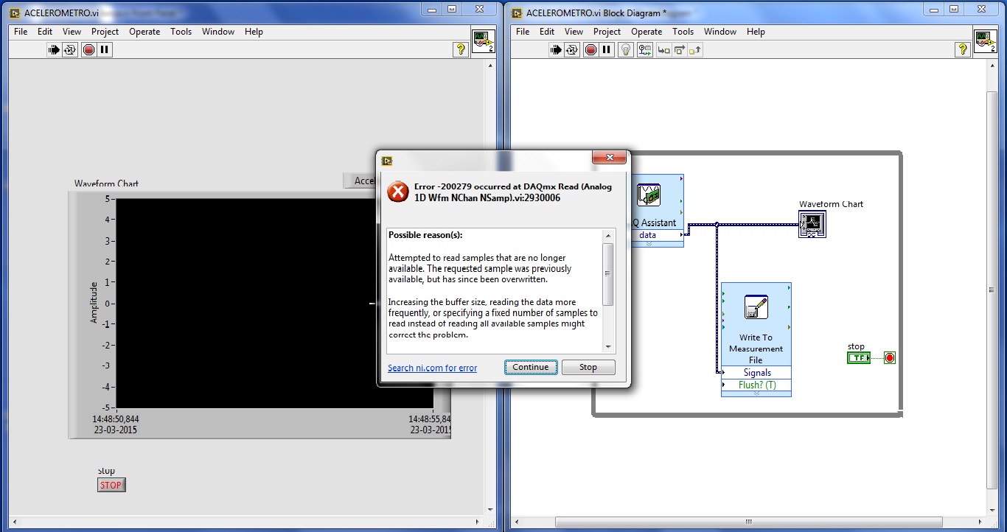Open the File menu in the Block Diagram window
Screen dimensions: 1007x532
pos(523,32)
